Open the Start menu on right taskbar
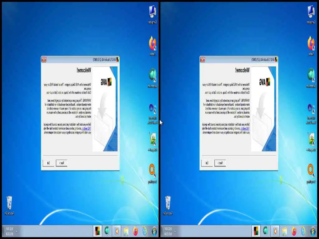The image size is (319, 239). click(313, 231)
